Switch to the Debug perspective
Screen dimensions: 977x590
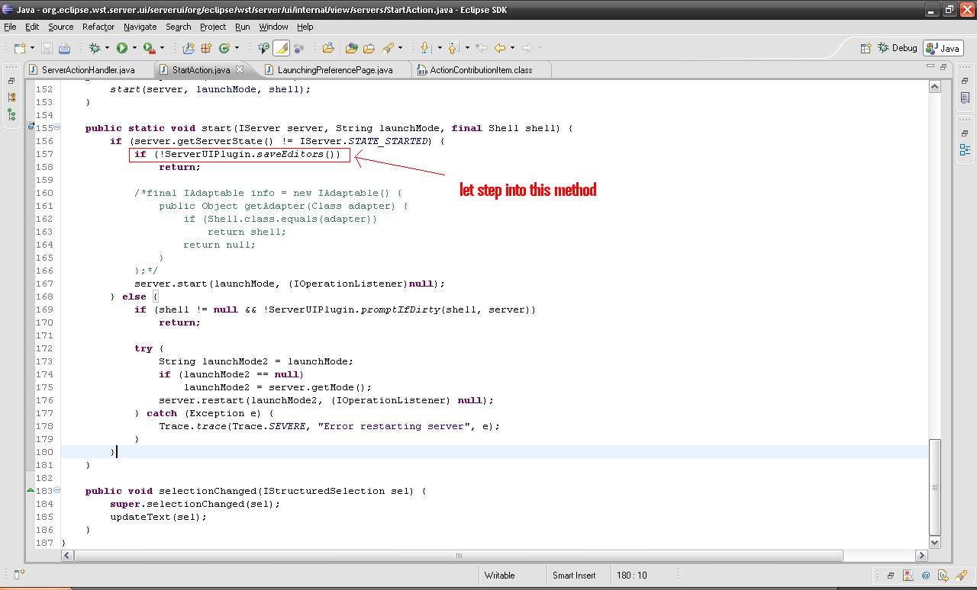[x=898, y=48]
